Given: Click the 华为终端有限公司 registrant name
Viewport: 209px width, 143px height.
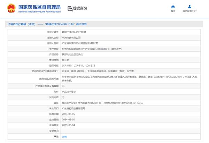Looking at the screenshot, I should [71, 37].
